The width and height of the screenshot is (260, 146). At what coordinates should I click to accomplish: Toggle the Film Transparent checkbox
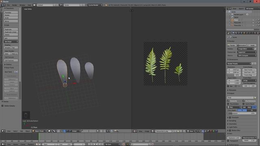pos(228,141)
